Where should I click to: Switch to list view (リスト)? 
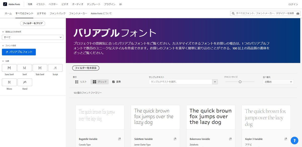click(81, 82)
